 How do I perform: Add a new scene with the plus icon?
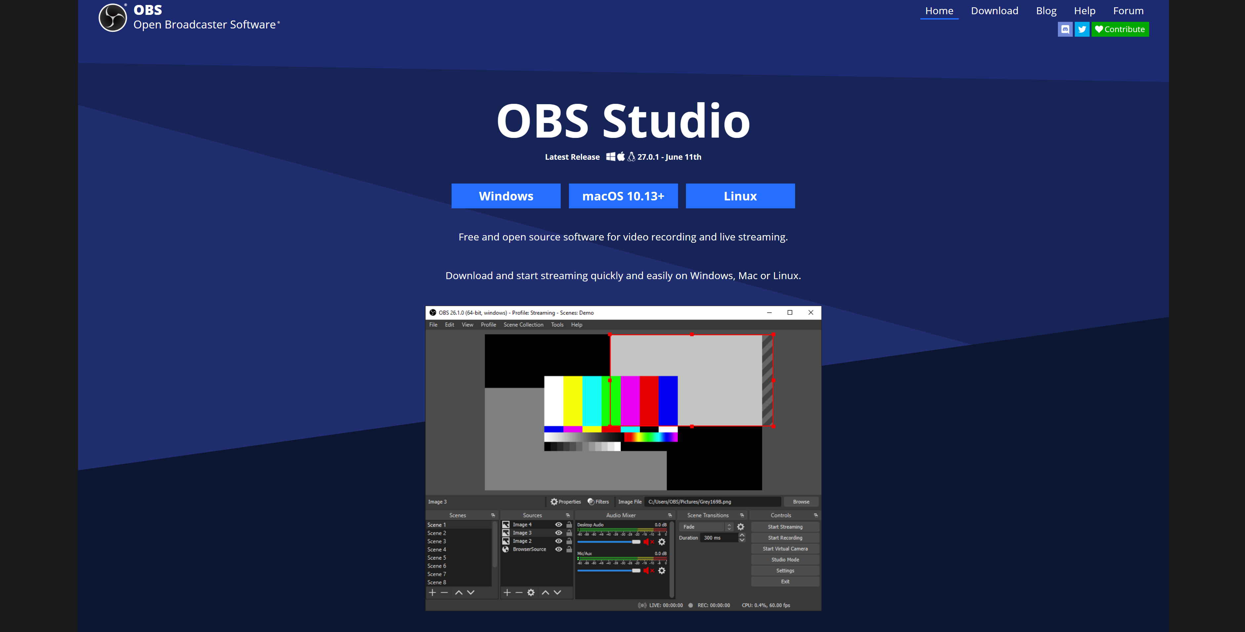(432, 592)
